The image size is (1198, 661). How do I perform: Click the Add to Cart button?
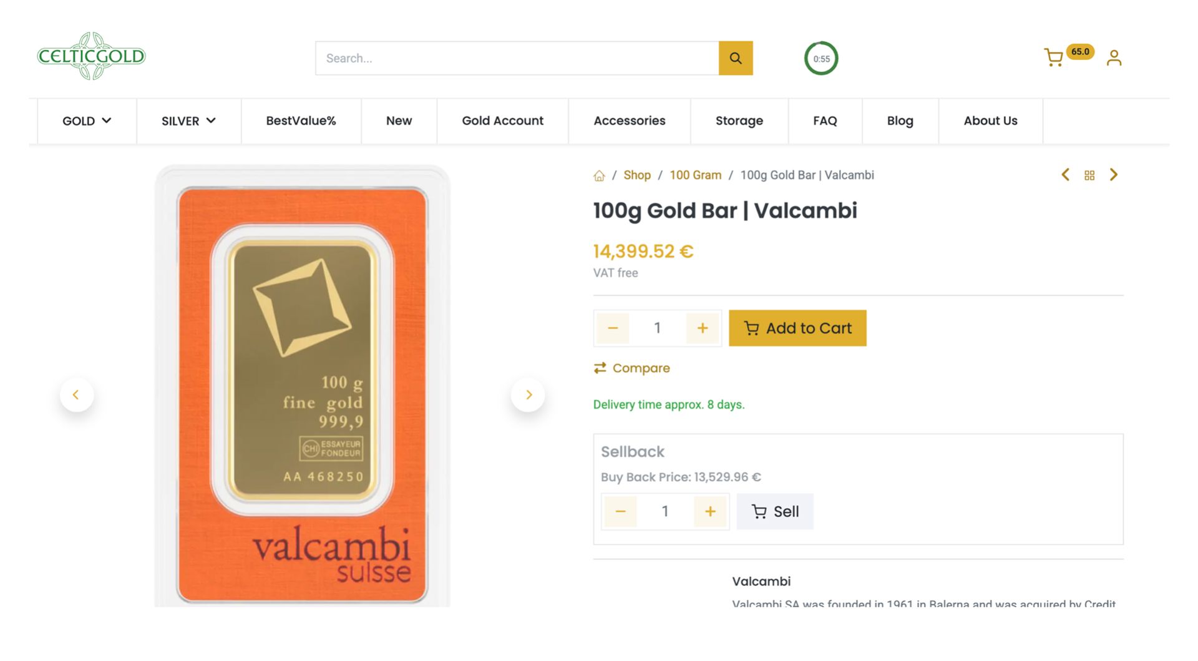tap(797, 328)
